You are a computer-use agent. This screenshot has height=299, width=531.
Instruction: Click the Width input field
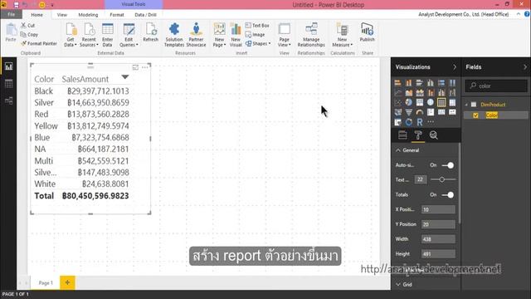point(438,239)
